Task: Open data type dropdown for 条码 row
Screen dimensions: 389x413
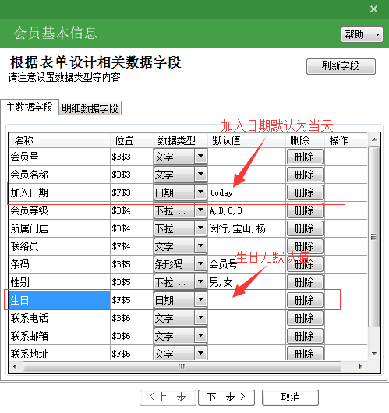Action: [200, 264]
